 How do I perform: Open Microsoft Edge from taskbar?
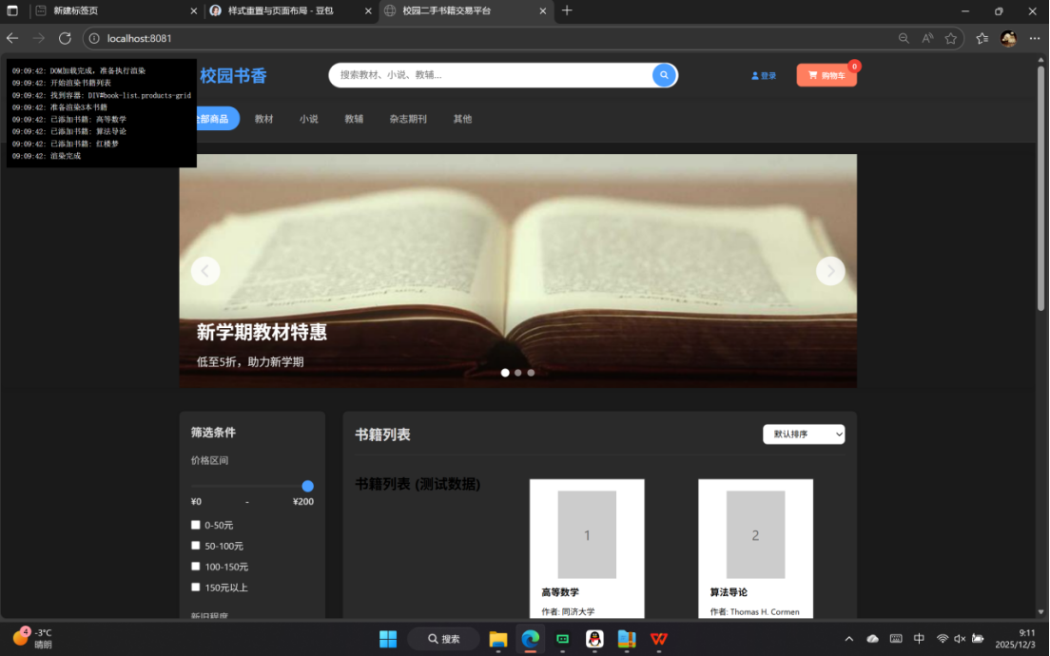530,639
